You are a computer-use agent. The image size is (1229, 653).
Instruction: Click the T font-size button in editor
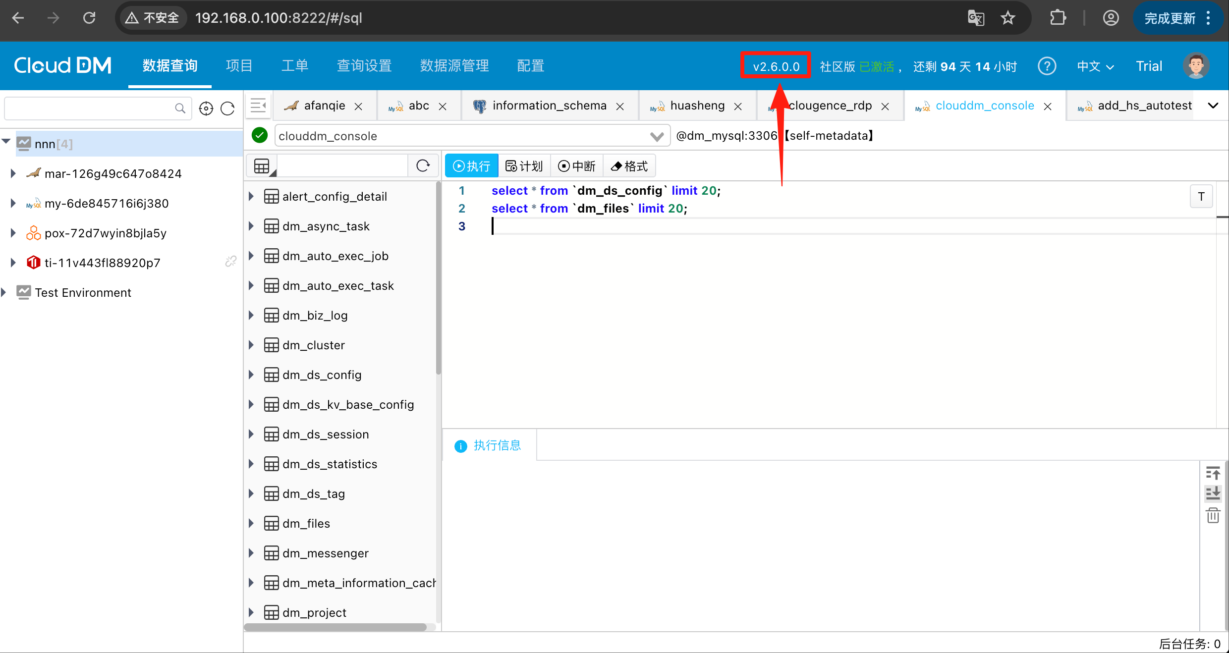(x=1201, y=197)
